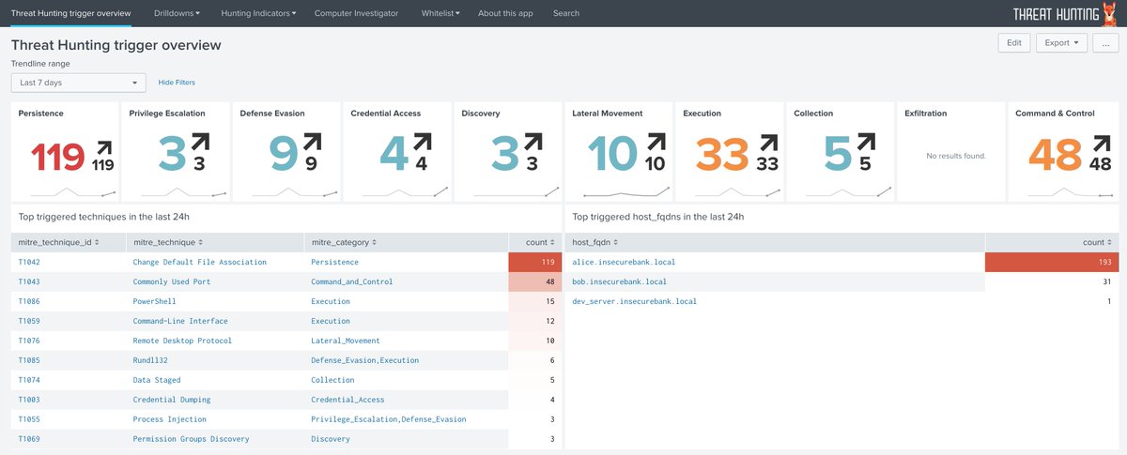Click the pink count cell 48
This screenshot has width=1127, height=455.
(535, 281)
